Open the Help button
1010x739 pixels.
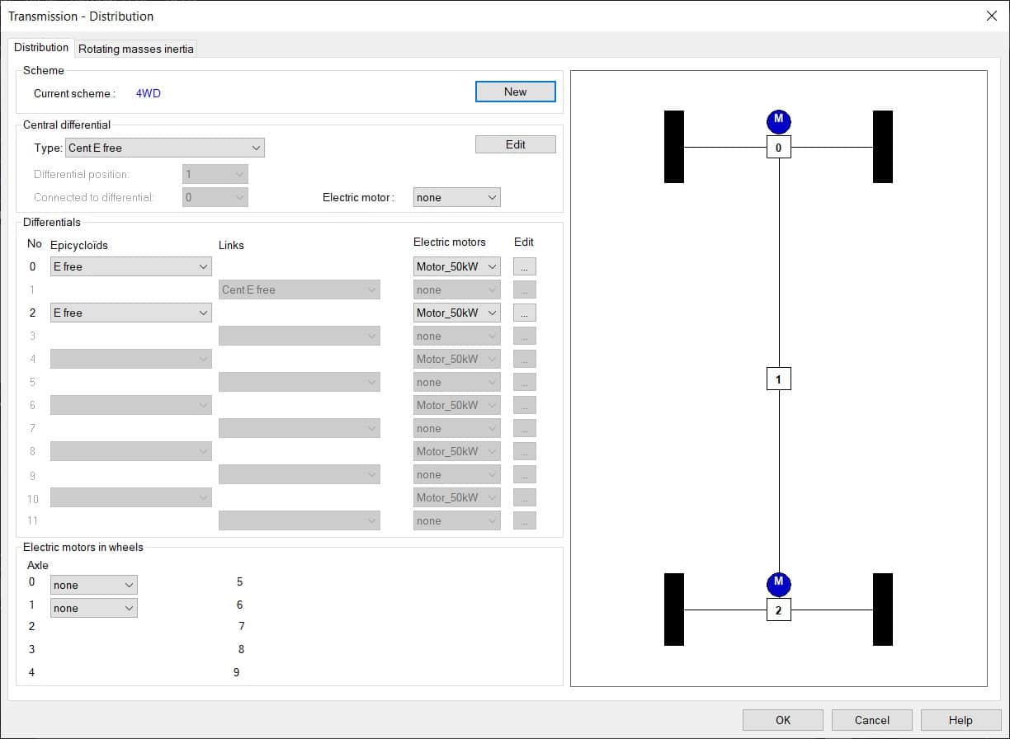[960, 720]
